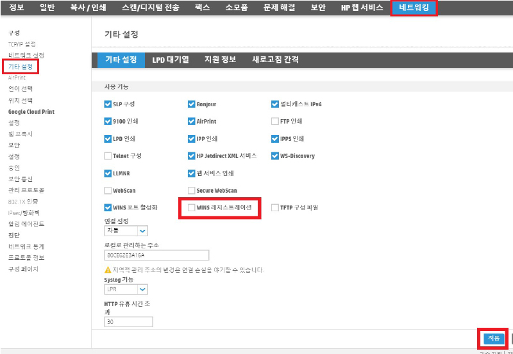The image size is (513, 354).
Task: Open the 일반 top menu tab
Action: 47,8
